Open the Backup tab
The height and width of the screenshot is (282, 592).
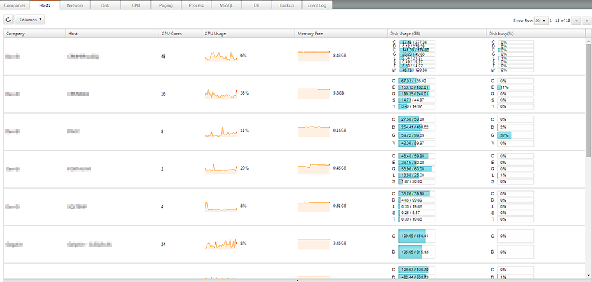point(287,5)
